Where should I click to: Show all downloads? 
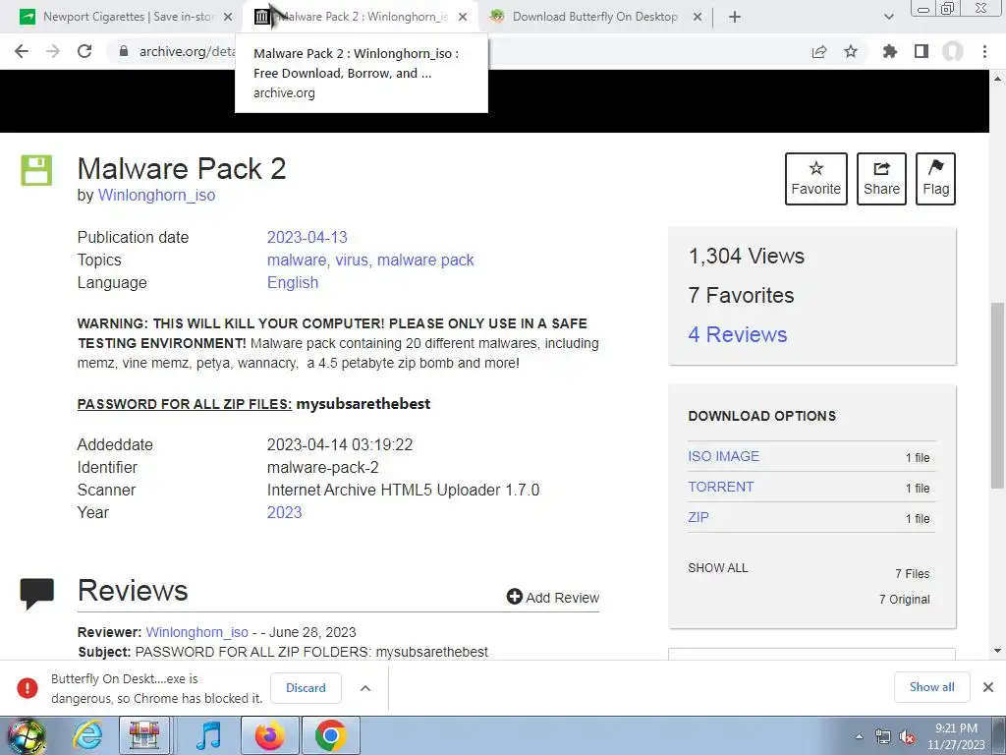pyautogui.click(x=931, y=687)
